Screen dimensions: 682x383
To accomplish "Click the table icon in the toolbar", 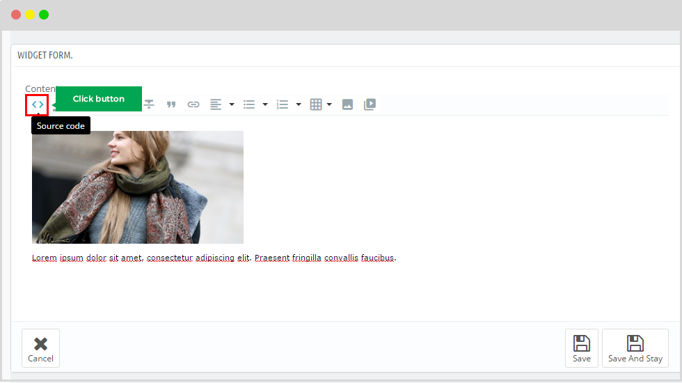I will click(316, 104).
